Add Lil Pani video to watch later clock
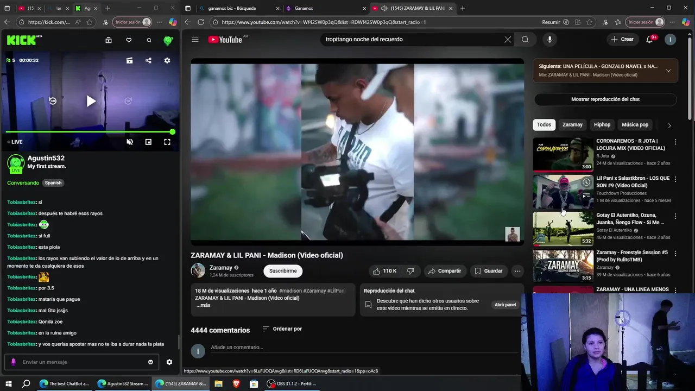The width and height of the screenshot is (695, 391). tap(586, 182)
